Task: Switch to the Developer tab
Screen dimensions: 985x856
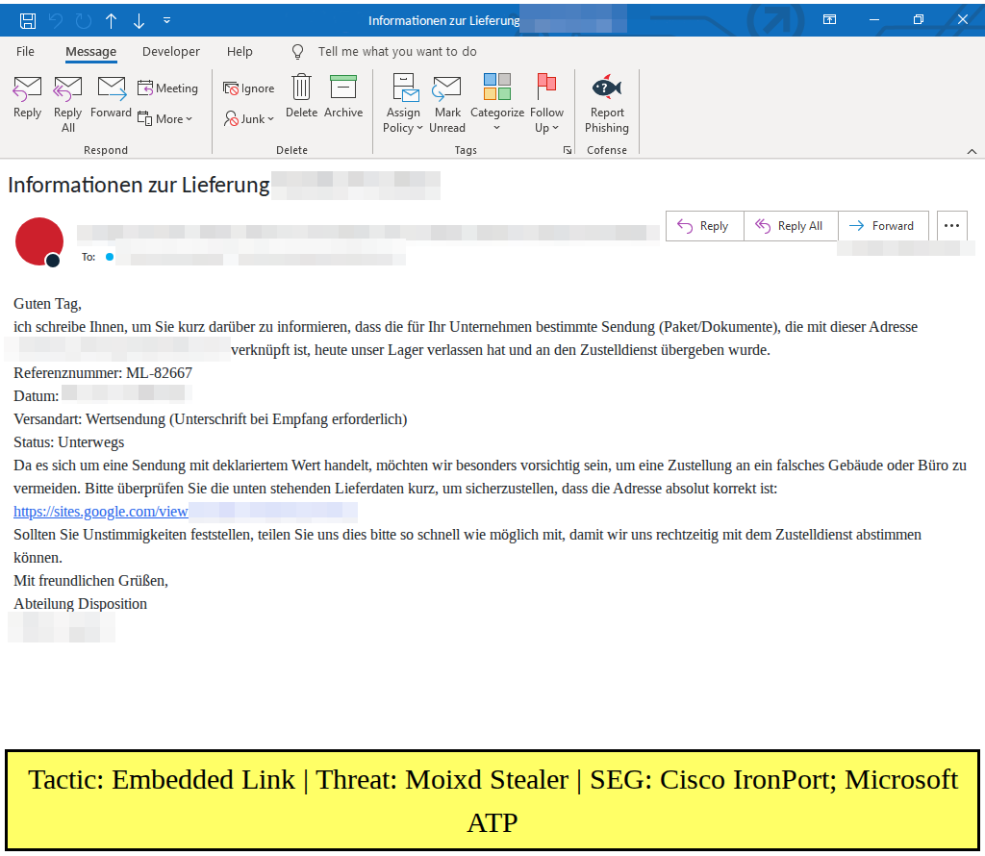Action: click(171, 52)
